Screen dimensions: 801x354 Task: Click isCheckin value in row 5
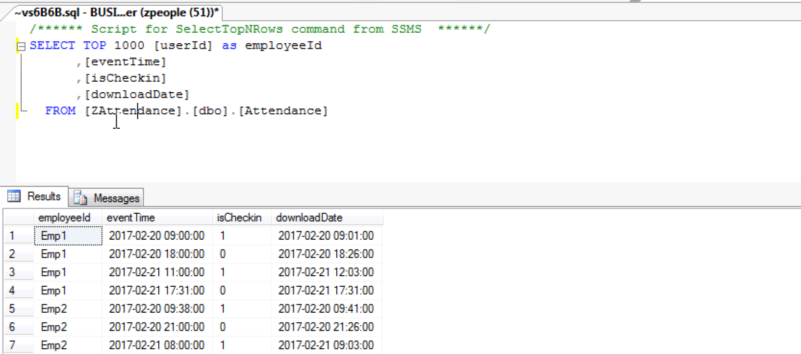[242, 309]
